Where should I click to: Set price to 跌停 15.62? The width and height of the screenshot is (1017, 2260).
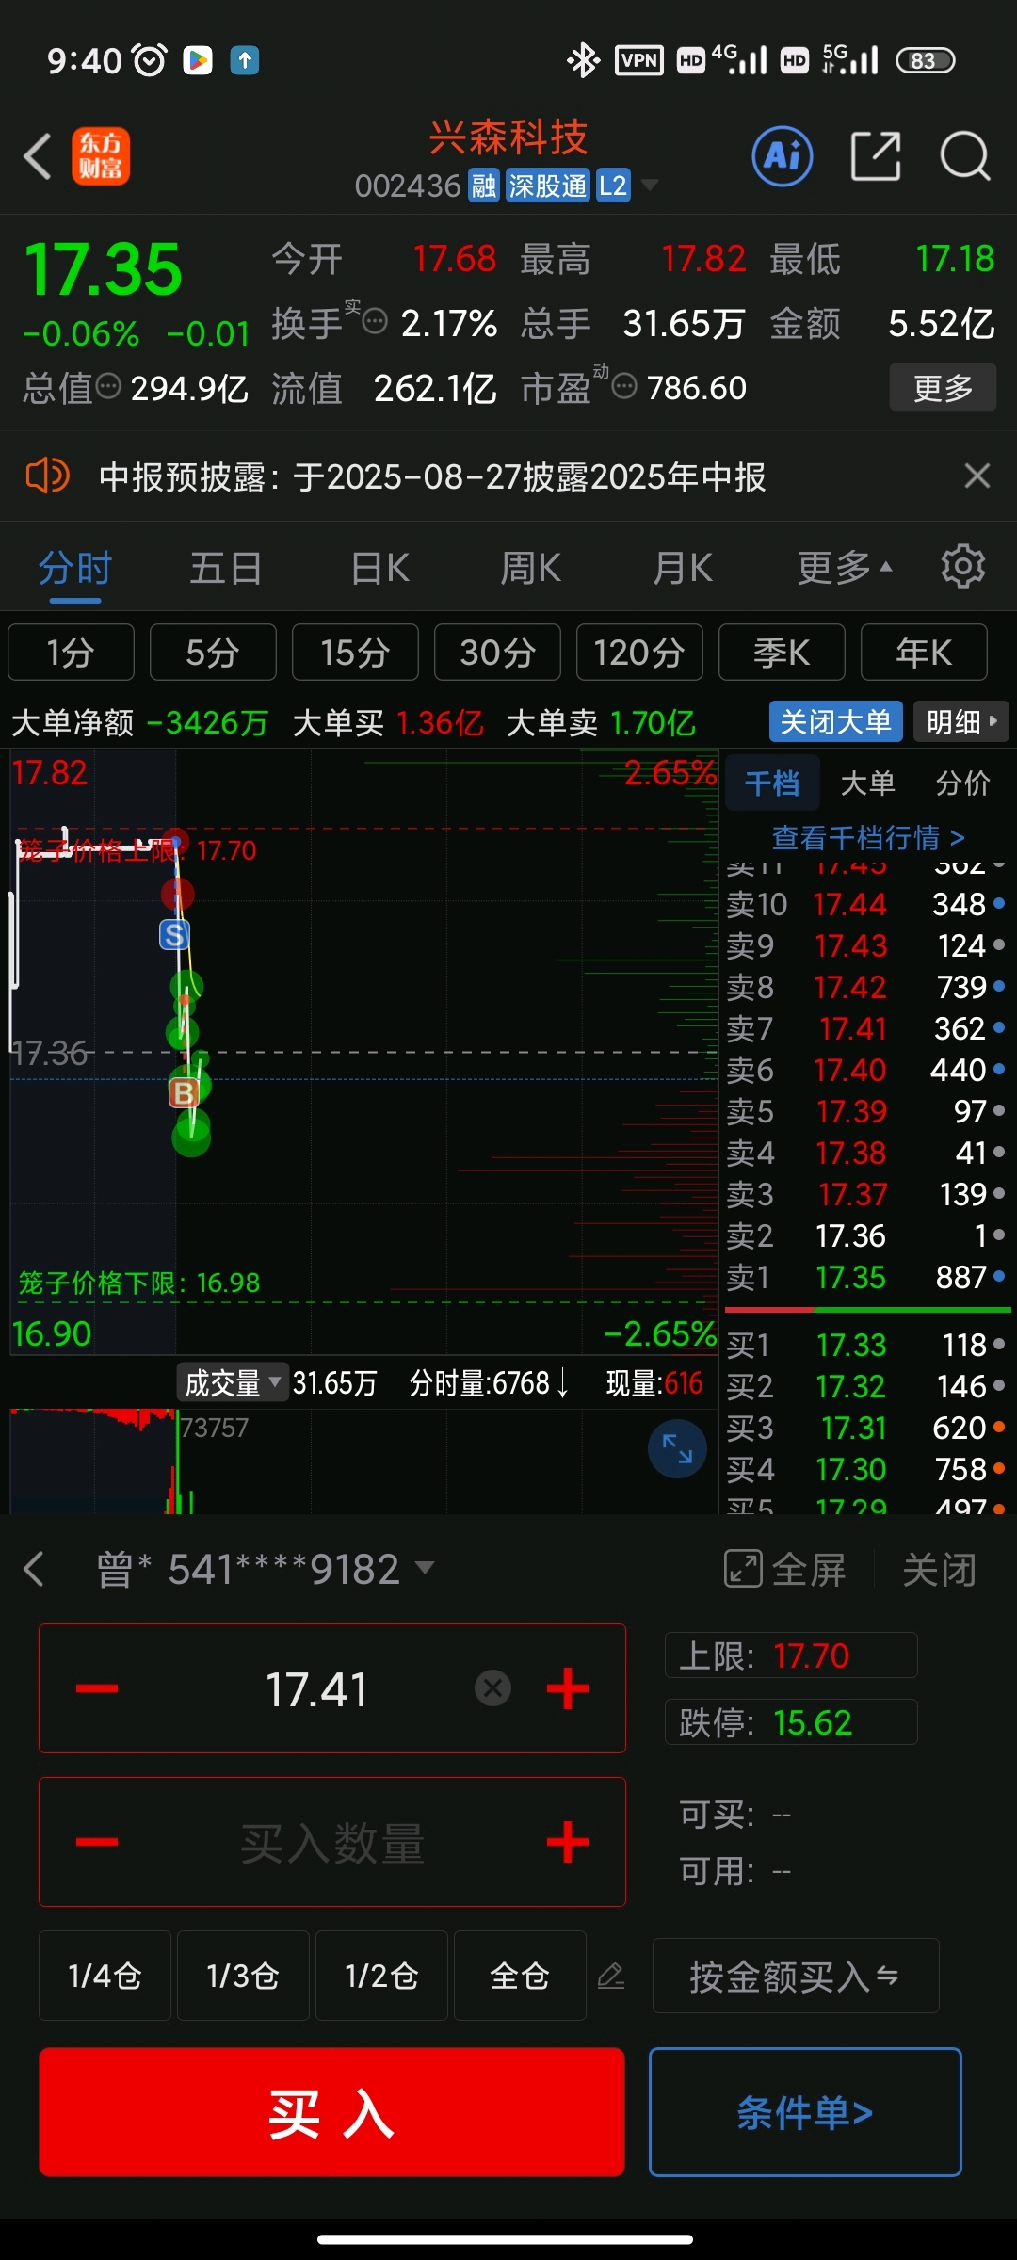791,1721
